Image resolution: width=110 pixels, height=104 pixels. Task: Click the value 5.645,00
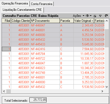pos(88,44)
